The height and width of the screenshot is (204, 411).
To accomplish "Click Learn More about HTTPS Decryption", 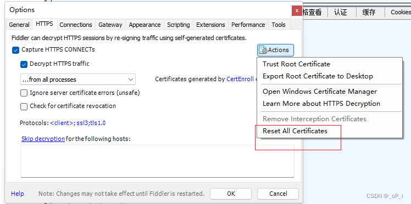I will [x=329, y=104].
